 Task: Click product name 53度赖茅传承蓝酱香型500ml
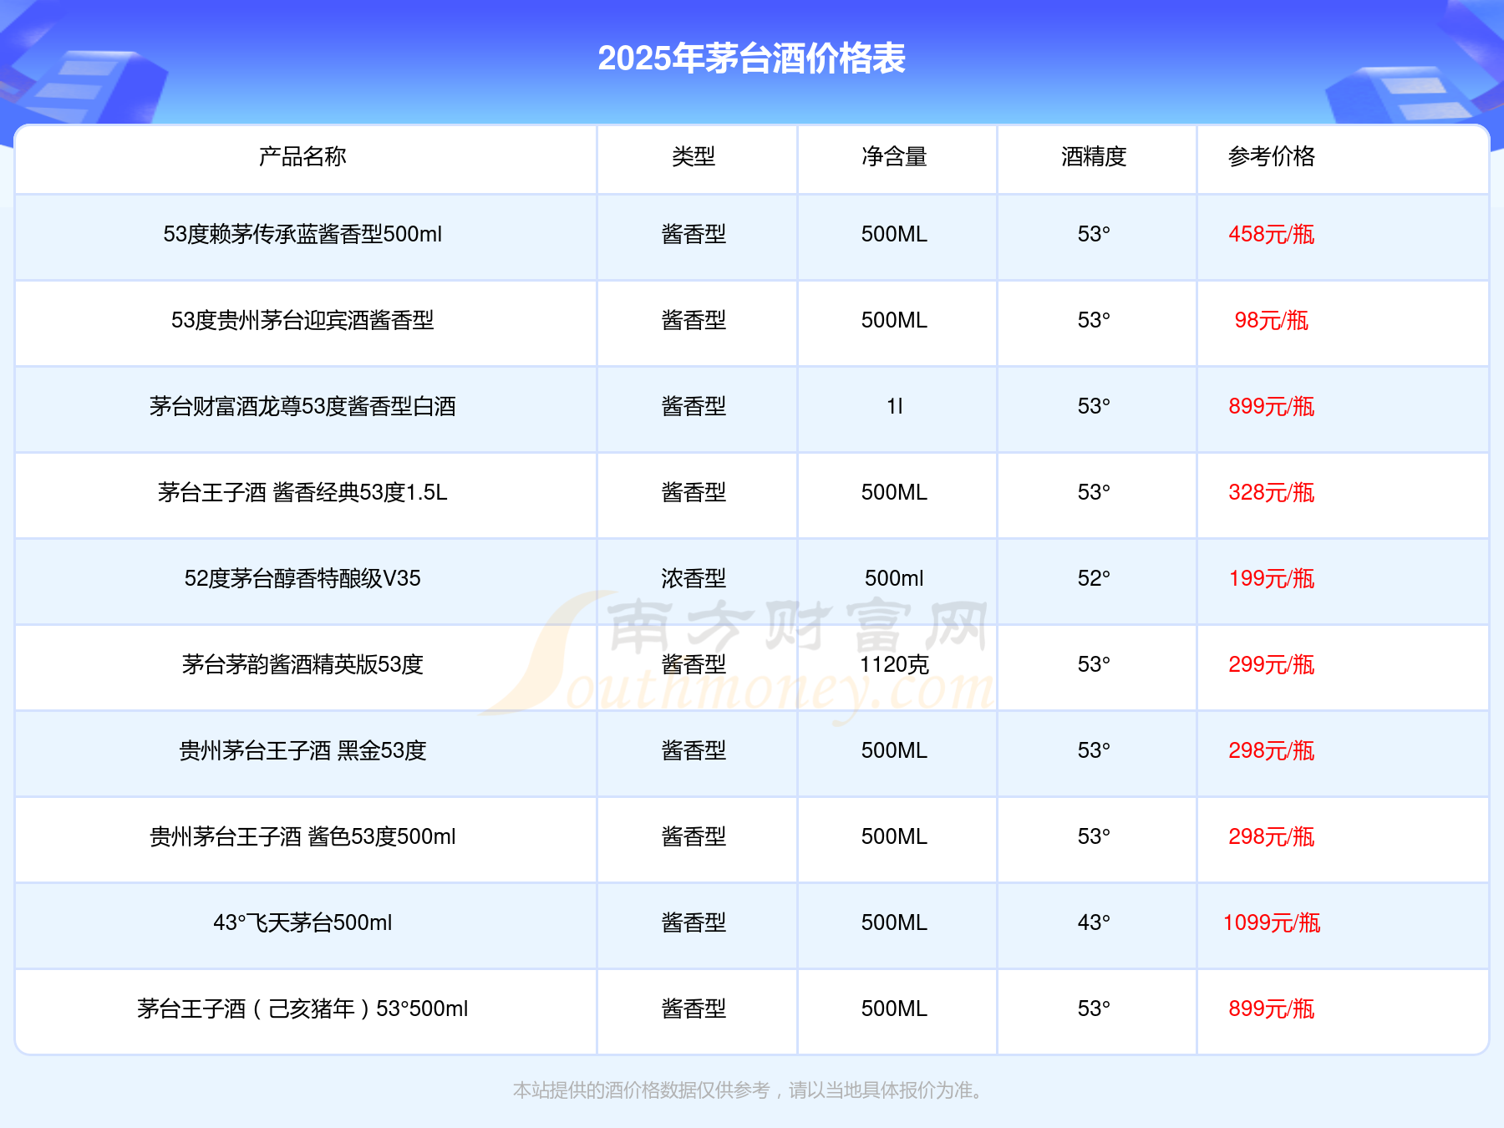tap(302, 234)
